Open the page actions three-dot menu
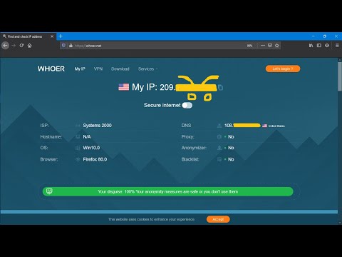Screen dimensions: 342x257 coord(263,45)
